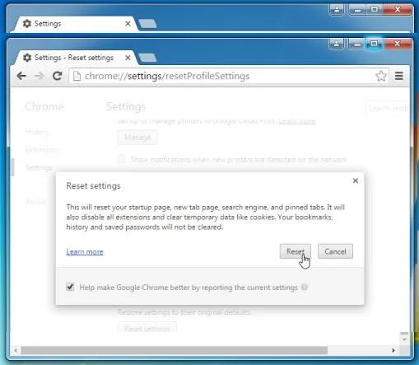
Task: Uncheck Help make Google Chrome better checkbox
Action: (x=70, y=287)
